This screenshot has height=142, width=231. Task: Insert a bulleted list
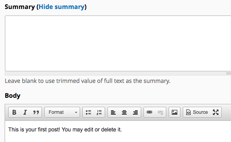(88, 112)
